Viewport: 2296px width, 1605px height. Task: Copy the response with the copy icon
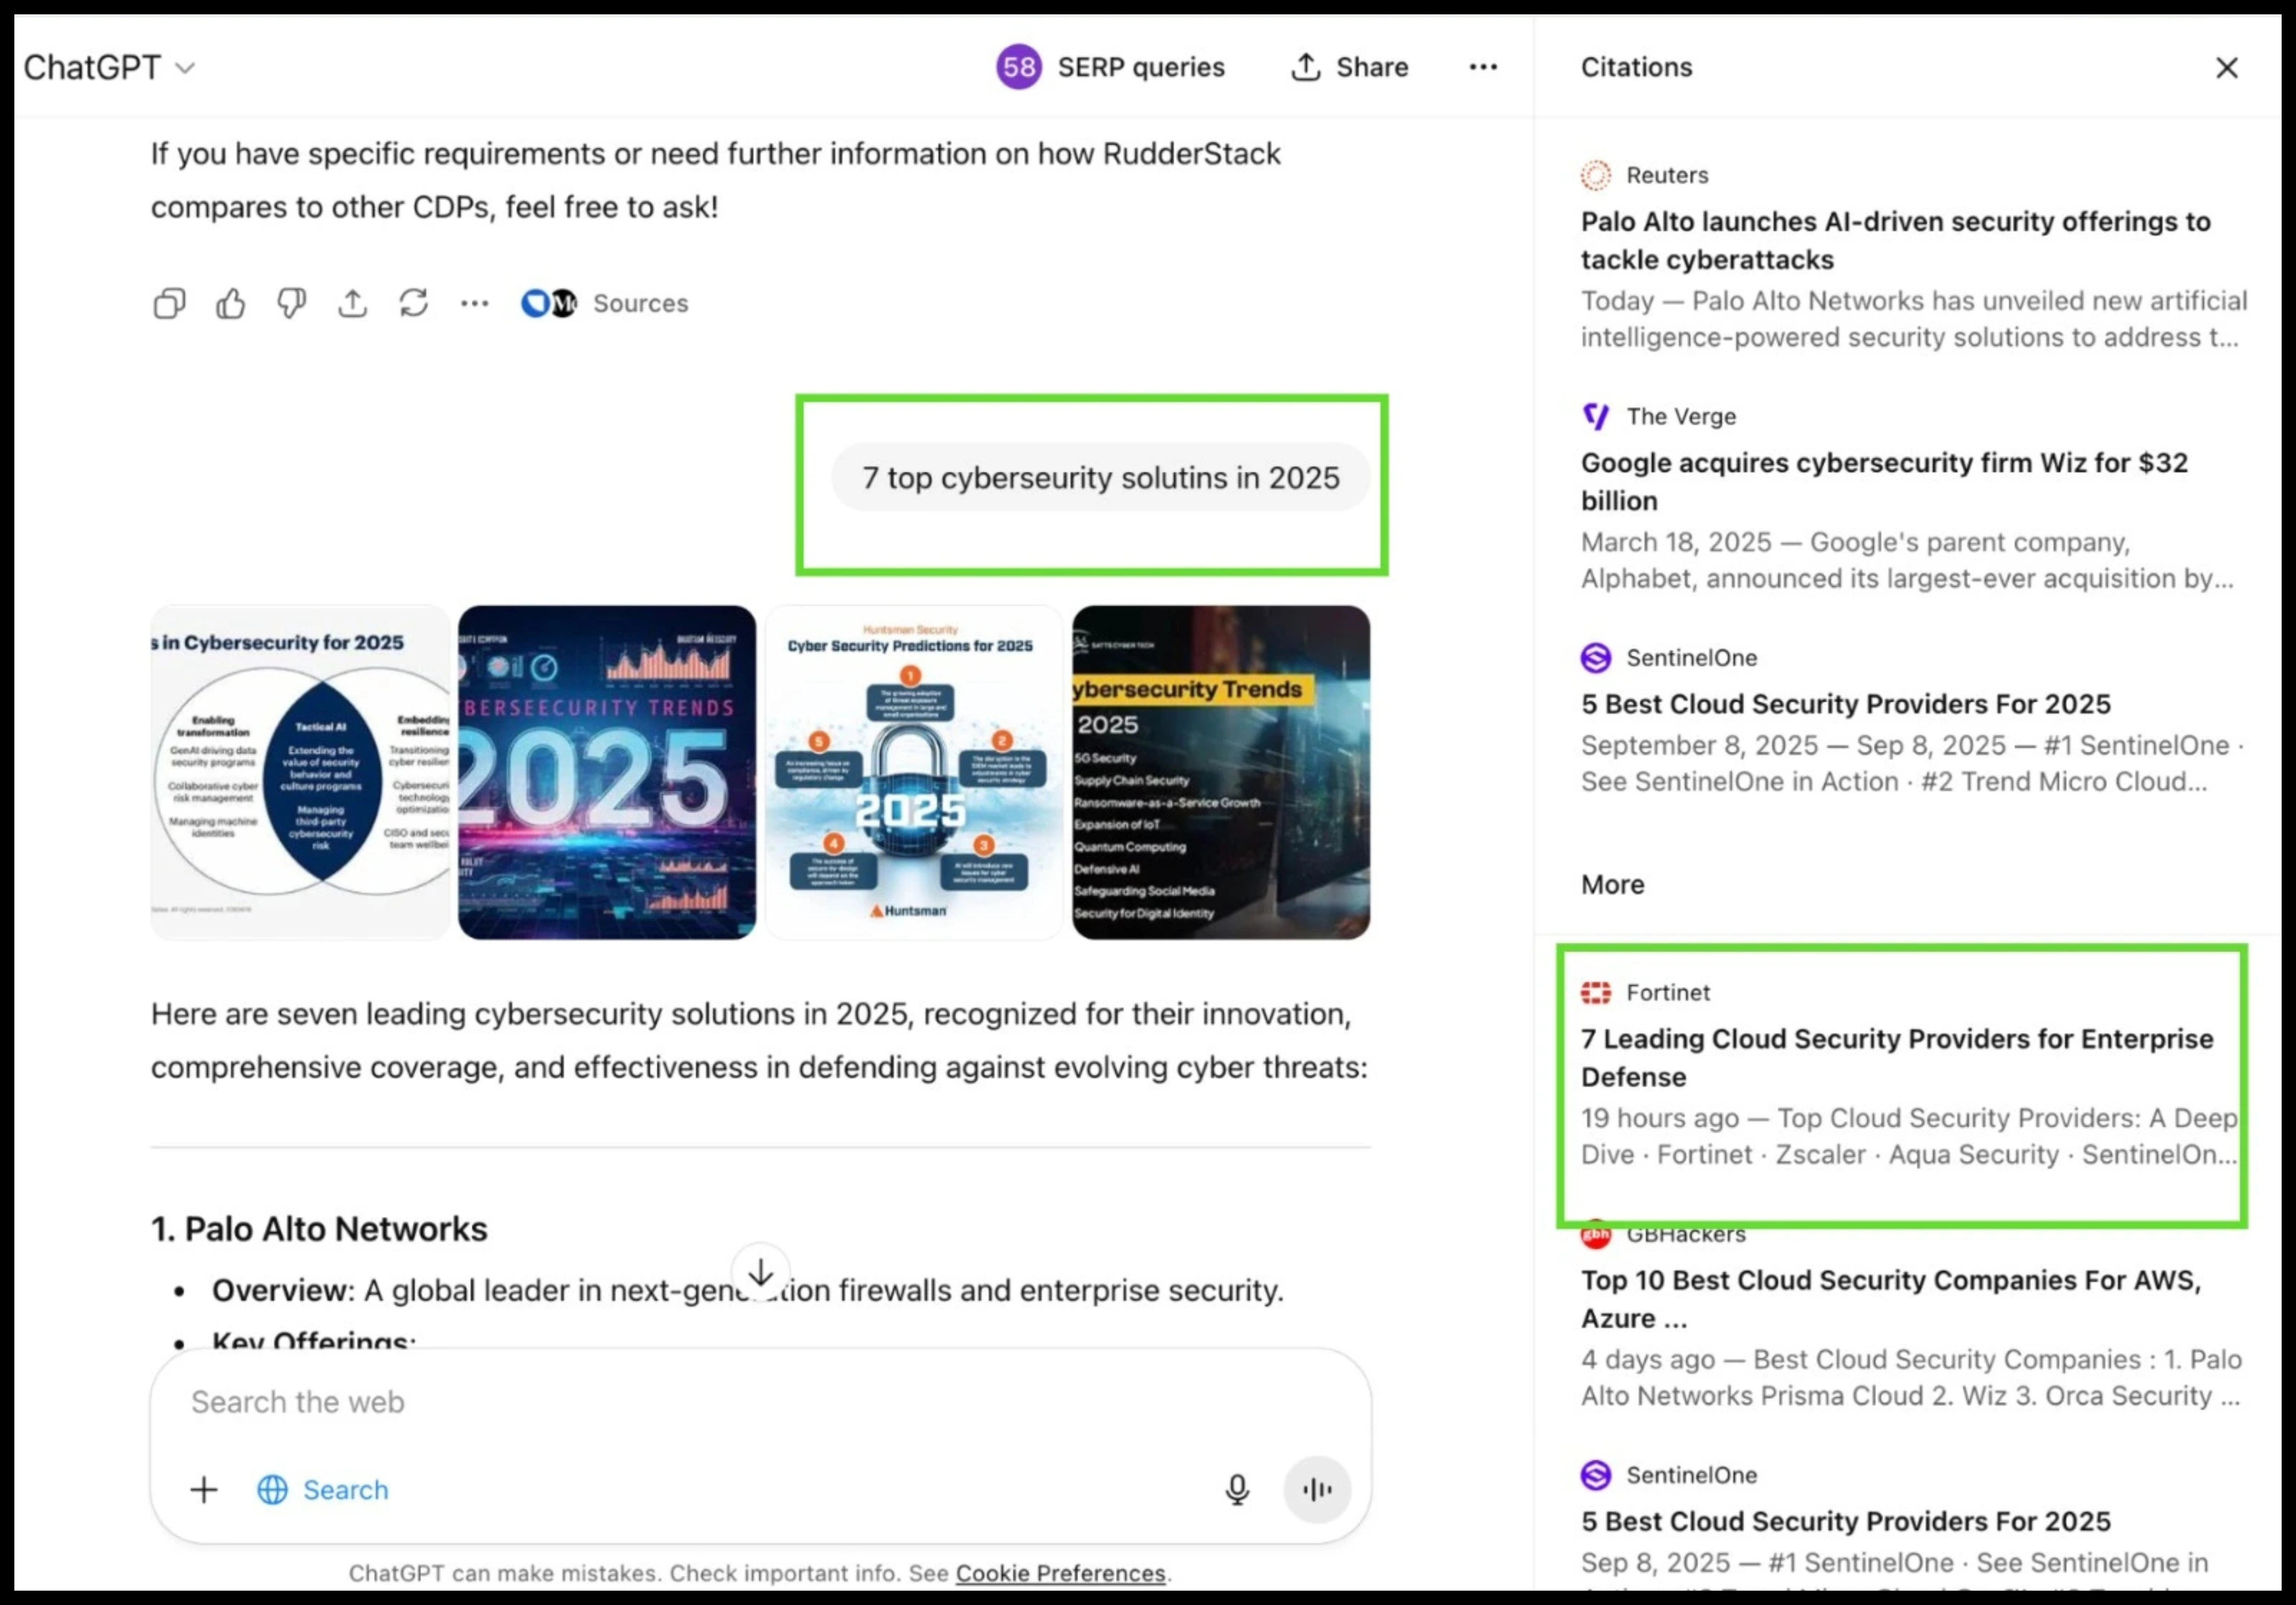(169, 303)
